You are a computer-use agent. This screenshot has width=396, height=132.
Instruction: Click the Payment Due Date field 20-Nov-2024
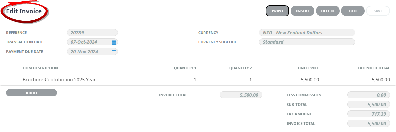click(x=89, y=52)
